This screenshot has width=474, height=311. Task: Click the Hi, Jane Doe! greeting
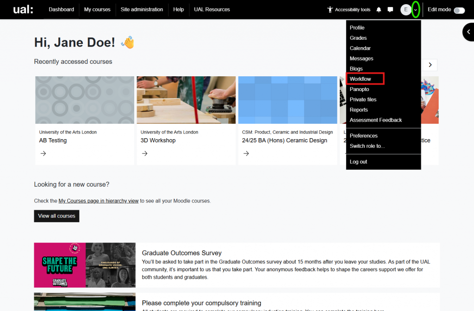pos(75,42)
